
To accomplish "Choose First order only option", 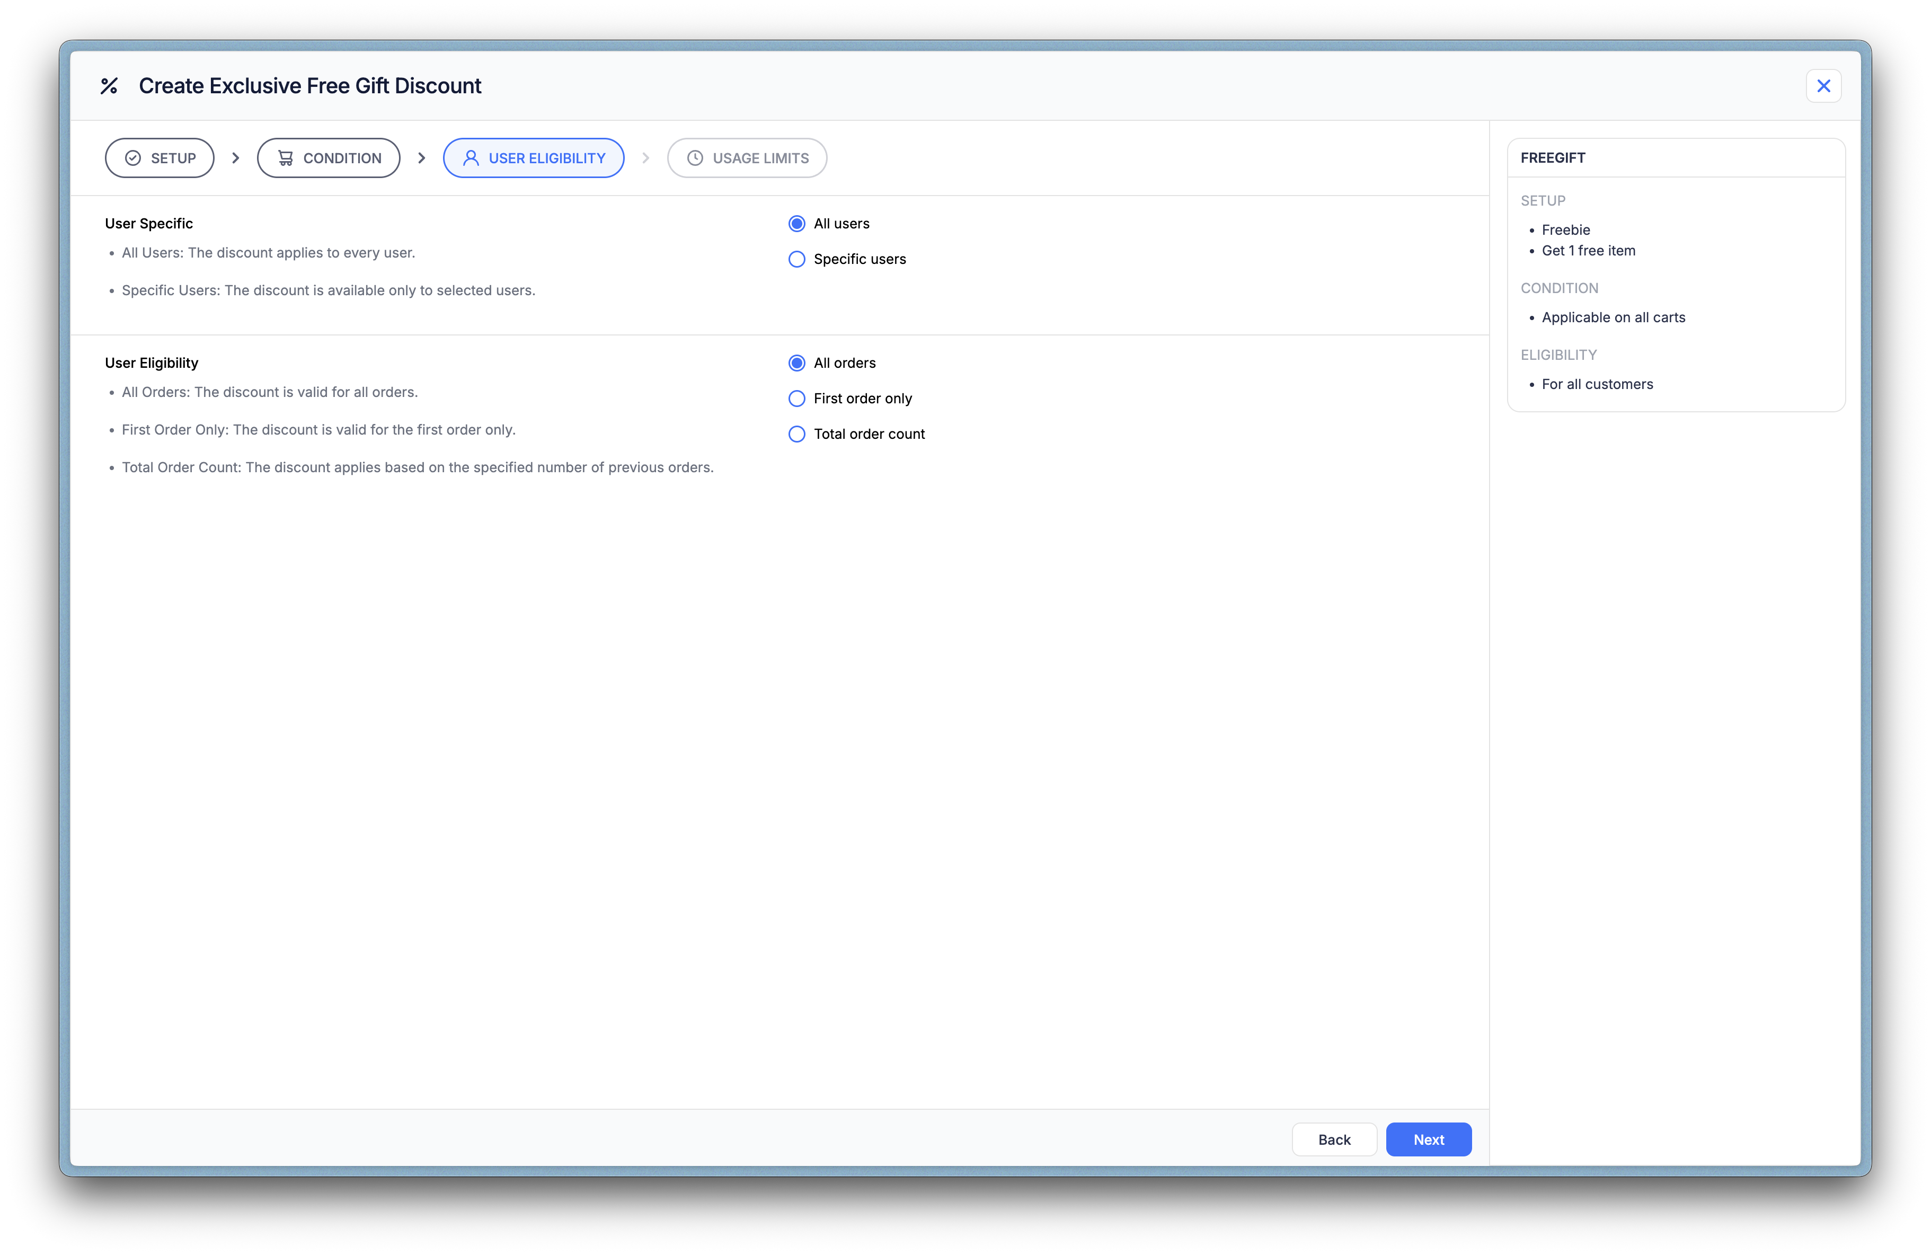I will [797, 399].
